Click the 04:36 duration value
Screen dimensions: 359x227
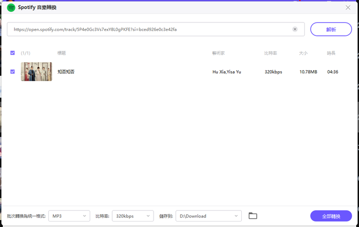333,72
